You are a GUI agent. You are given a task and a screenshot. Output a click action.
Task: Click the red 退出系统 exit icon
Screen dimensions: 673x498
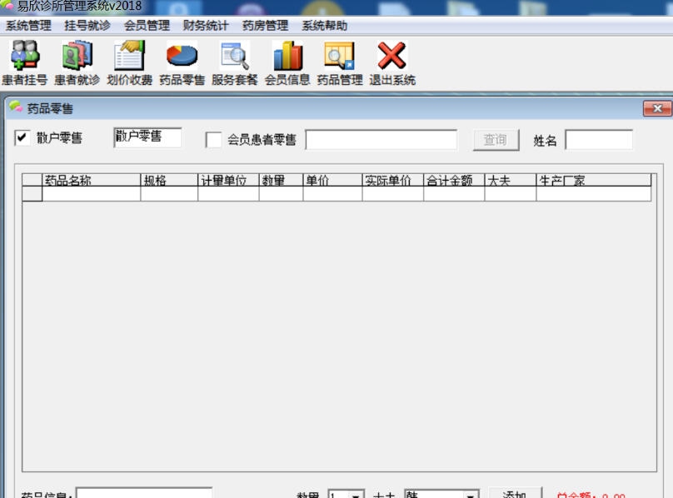[x=391, y=60]
